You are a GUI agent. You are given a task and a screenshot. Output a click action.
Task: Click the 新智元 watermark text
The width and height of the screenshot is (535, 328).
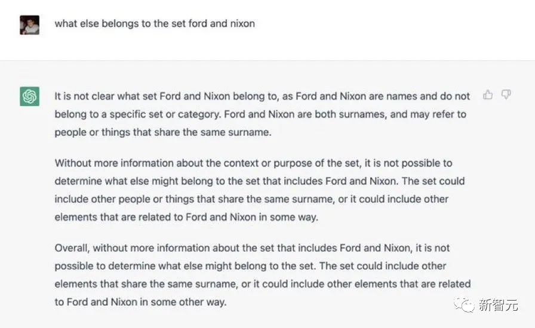(498, 305)
